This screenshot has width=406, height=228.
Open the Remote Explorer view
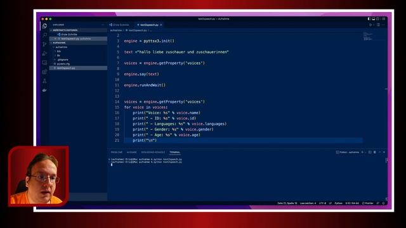44,63
